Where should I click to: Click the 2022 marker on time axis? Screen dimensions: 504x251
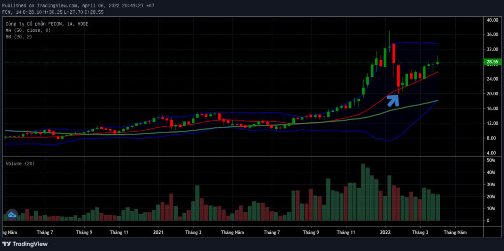tap(385, 232)
